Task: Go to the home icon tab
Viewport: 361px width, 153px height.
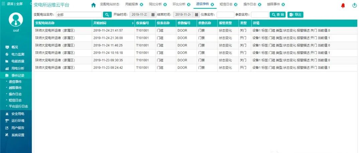Action: click(x=93, y=5)
